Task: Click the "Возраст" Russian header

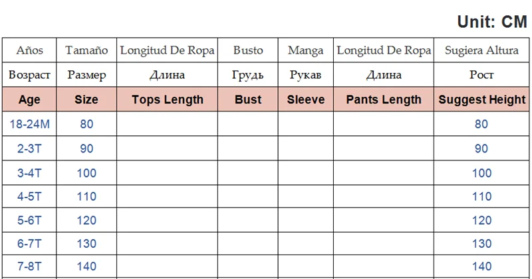Action: coord(29,75)
